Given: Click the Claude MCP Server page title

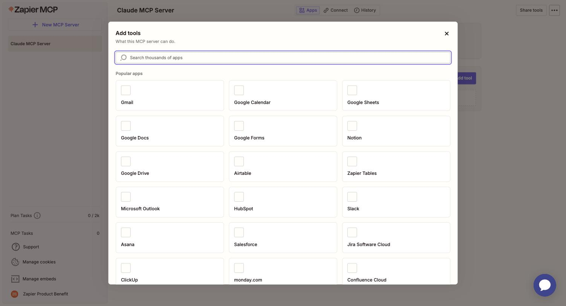Looking at the screenshot, I should pyautogui.click(x=145, y=10).
